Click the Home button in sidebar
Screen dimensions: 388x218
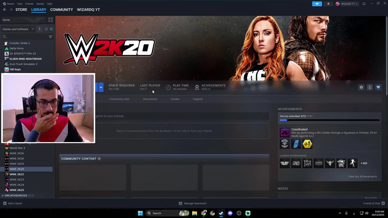tap(24, 20)
